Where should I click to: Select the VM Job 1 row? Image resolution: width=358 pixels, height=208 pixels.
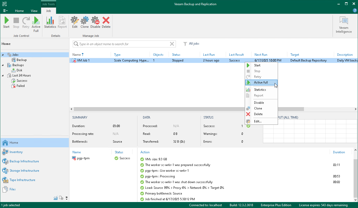point(214,60)
